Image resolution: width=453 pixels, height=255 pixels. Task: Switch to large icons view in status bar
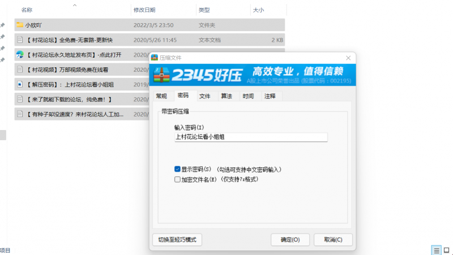pos(447,250)
